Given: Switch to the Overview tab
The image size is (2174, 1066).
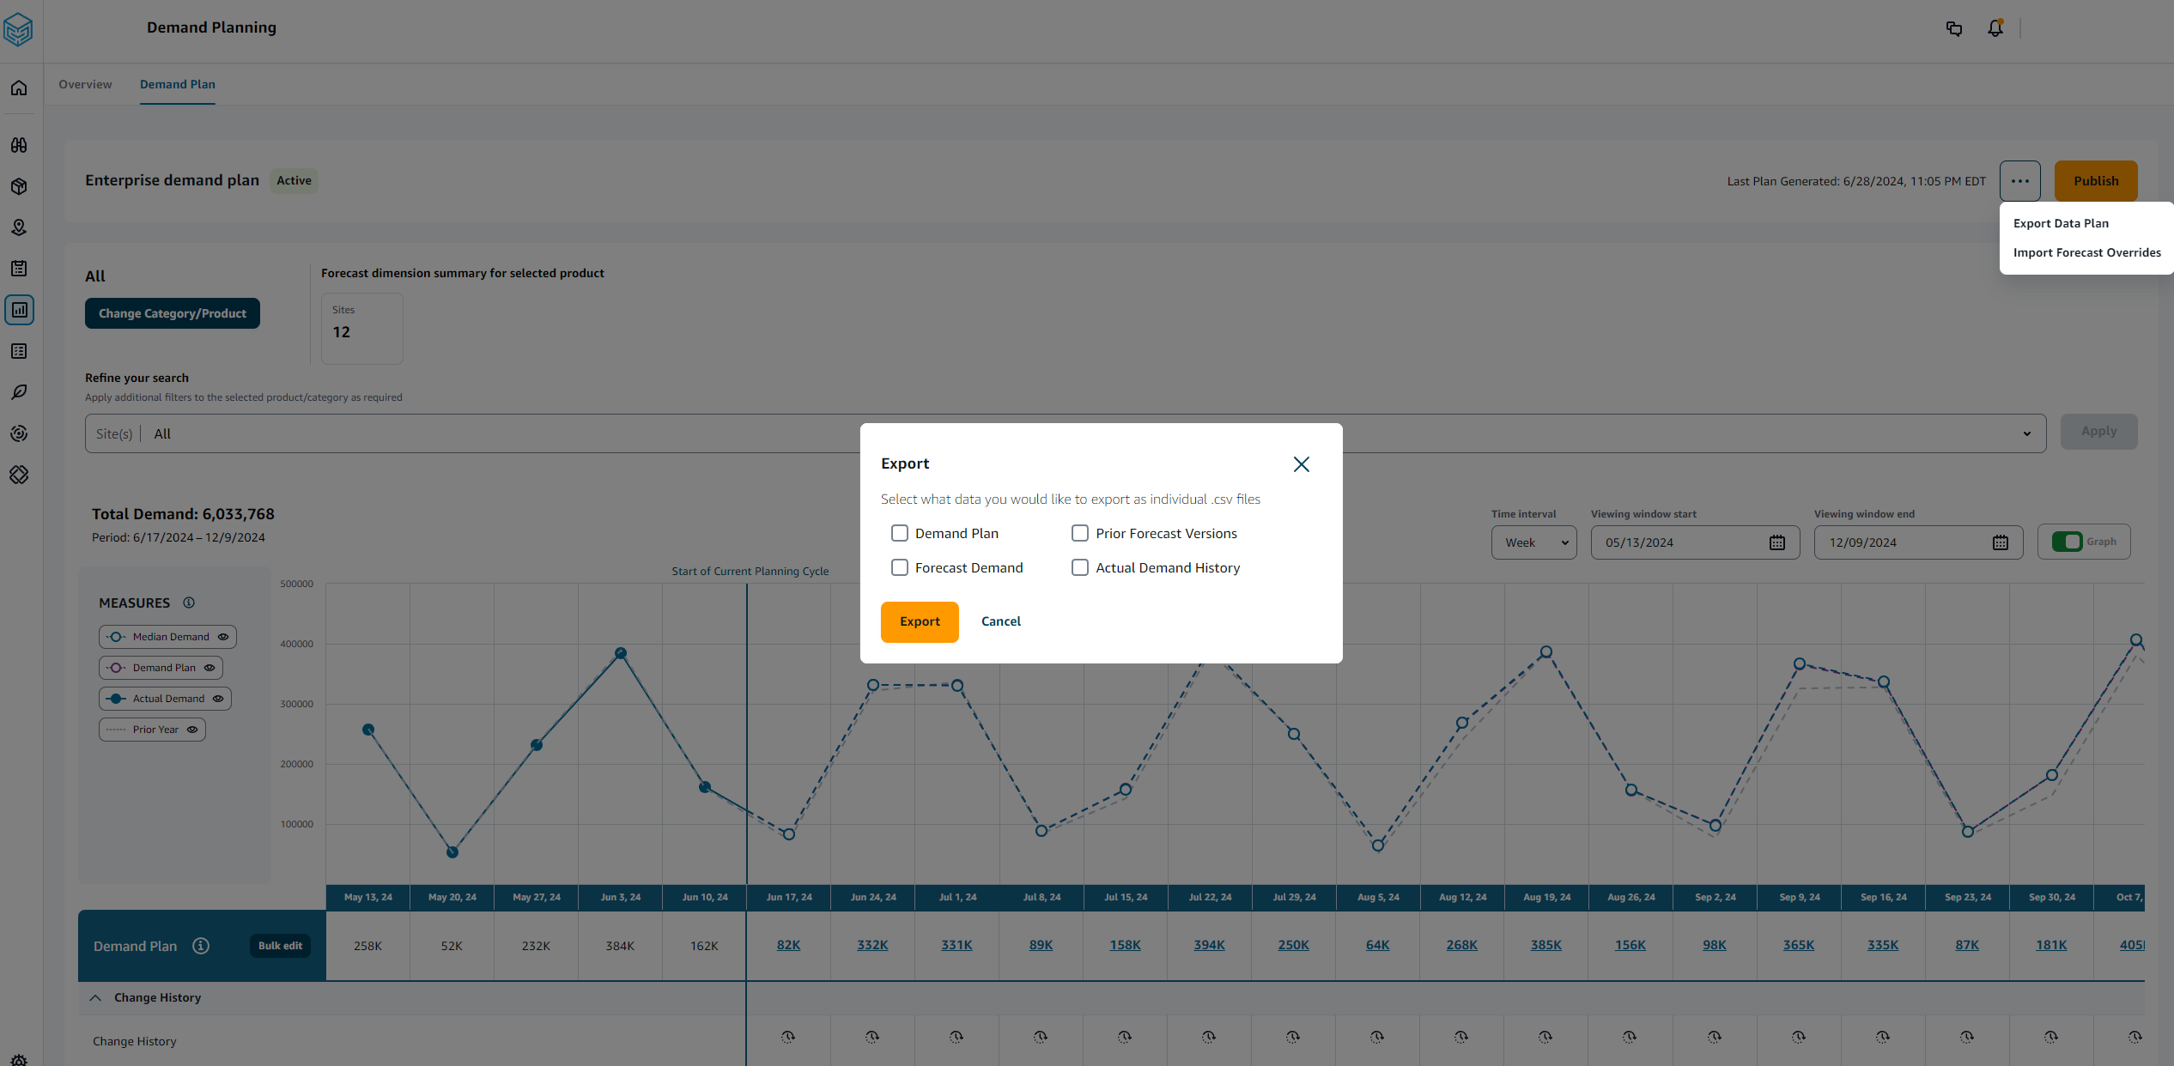Looking at the screenshot, I should [85, 84].
